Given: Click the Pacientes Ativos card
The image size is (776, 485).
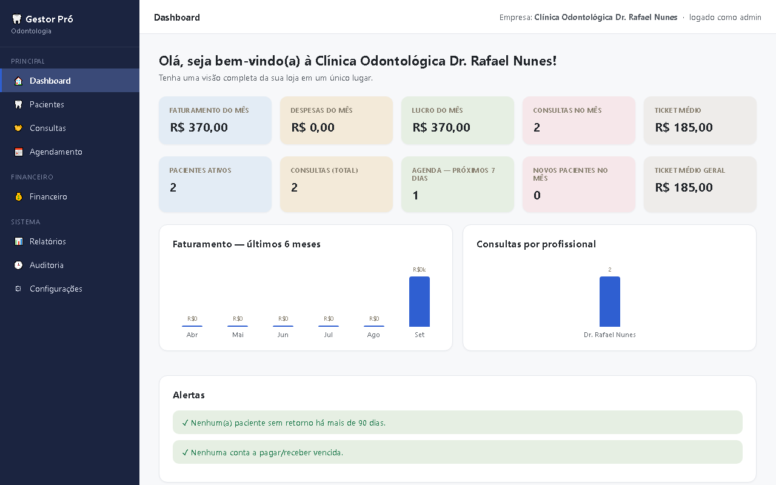Looking at the screenshot, I should 215,184.
